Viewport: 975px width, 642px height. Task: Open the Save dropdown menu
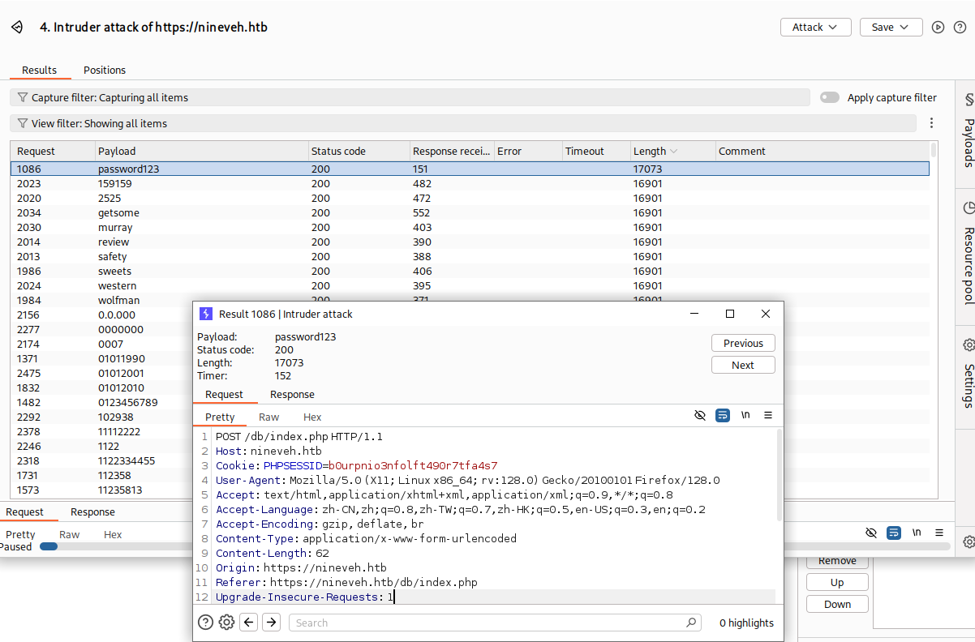coord(891,28)
